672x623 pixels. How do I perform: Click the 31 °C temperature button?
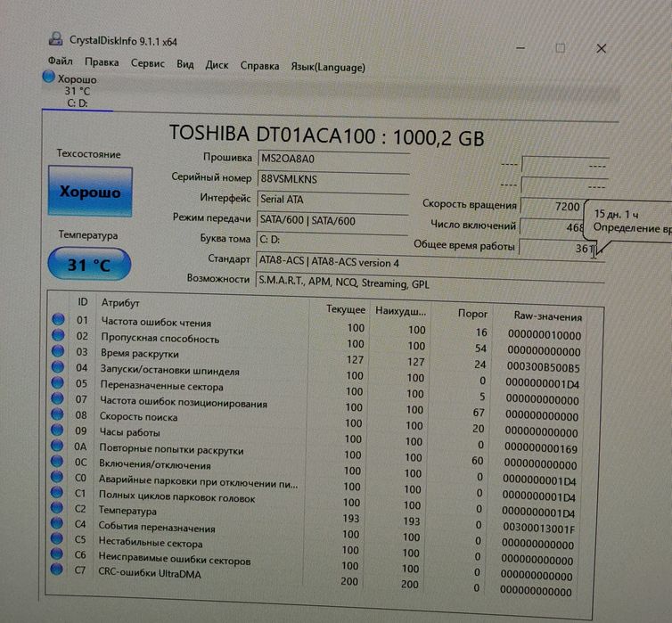point(89,265)
